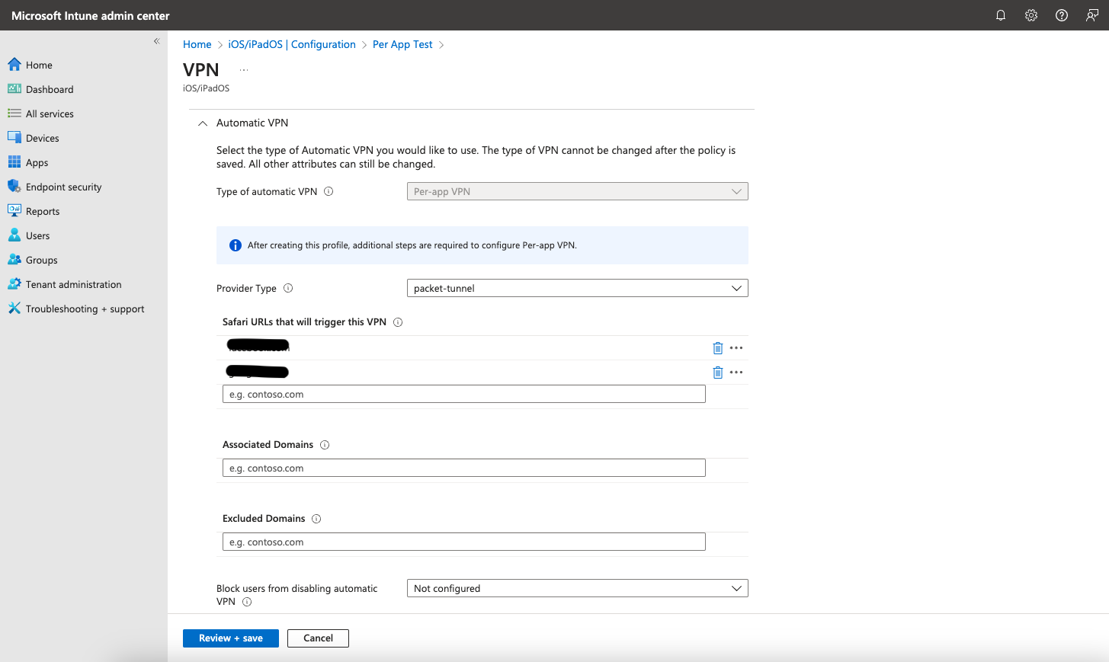The image size is (1109, 662).
Task: Show info tooltip for Provider Type
Action: coord(288,288)
